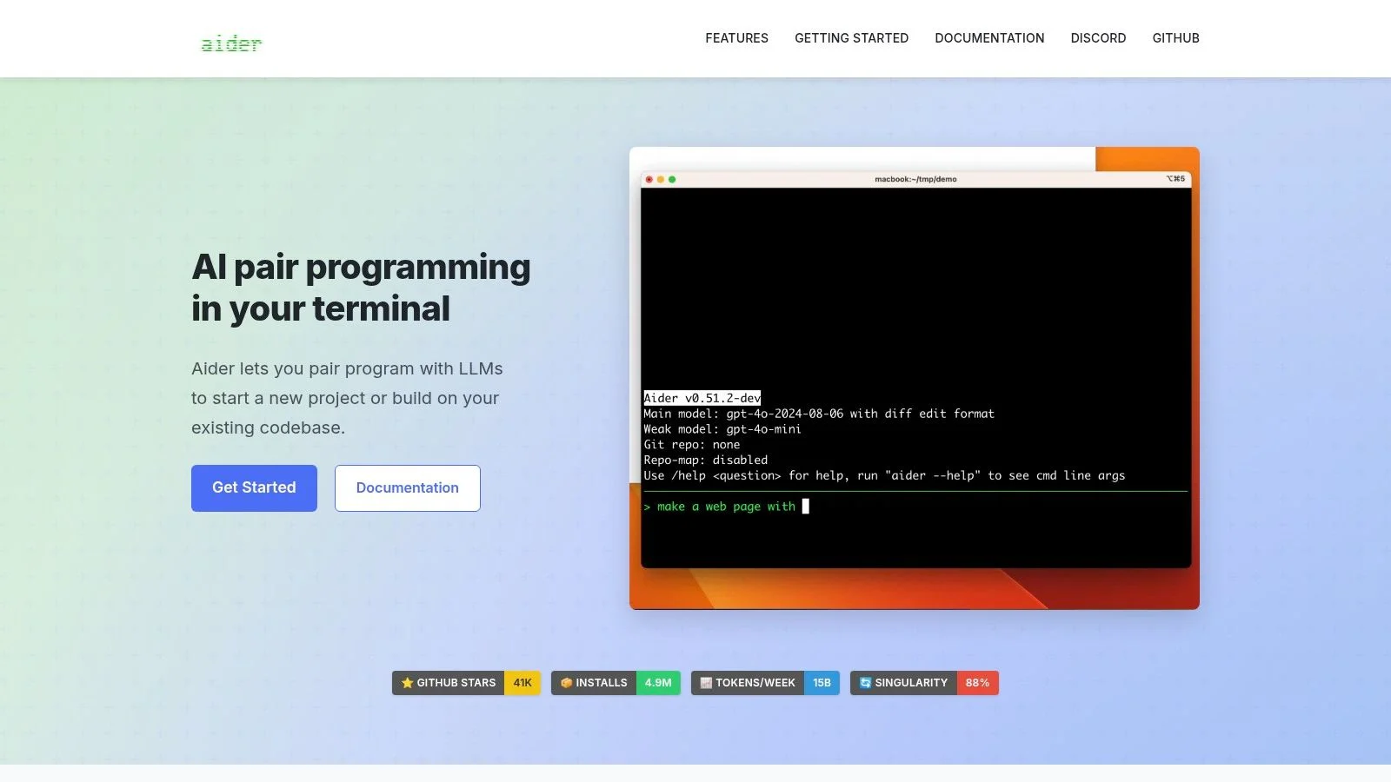1391x782 pixels.
Task: Click the yellow minimize dot in terminal demo
Action: (661, 179)
